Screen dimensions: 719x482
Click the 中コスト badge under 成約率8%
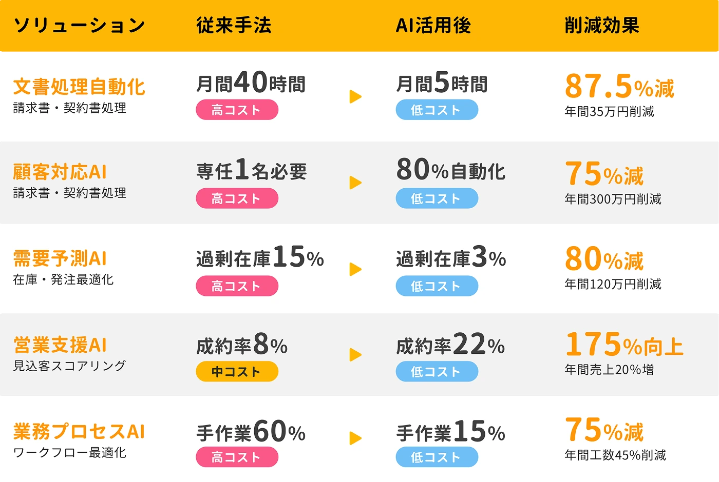[237, 372]
